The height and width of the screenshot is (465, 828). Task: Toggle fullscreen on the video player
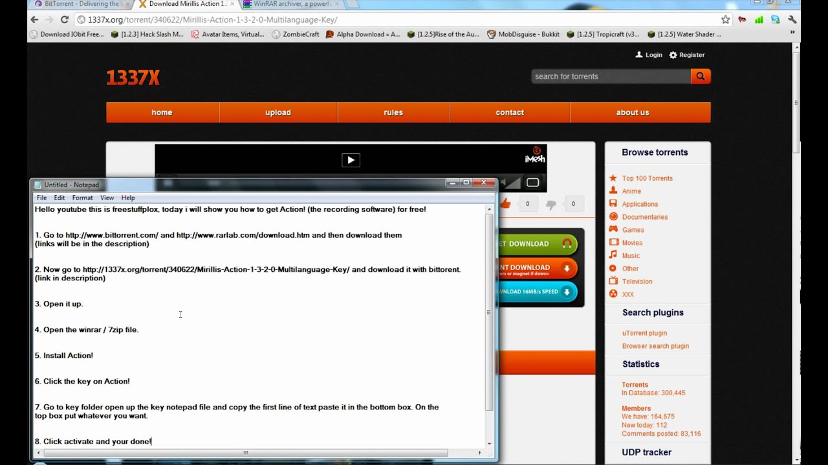point(532,183)
